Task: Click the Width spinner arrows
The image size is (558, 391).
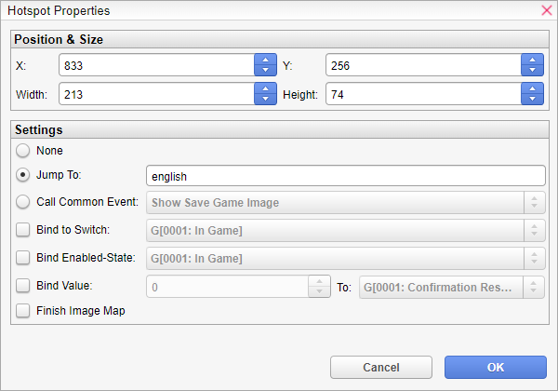Action: (x=265, y=94)
